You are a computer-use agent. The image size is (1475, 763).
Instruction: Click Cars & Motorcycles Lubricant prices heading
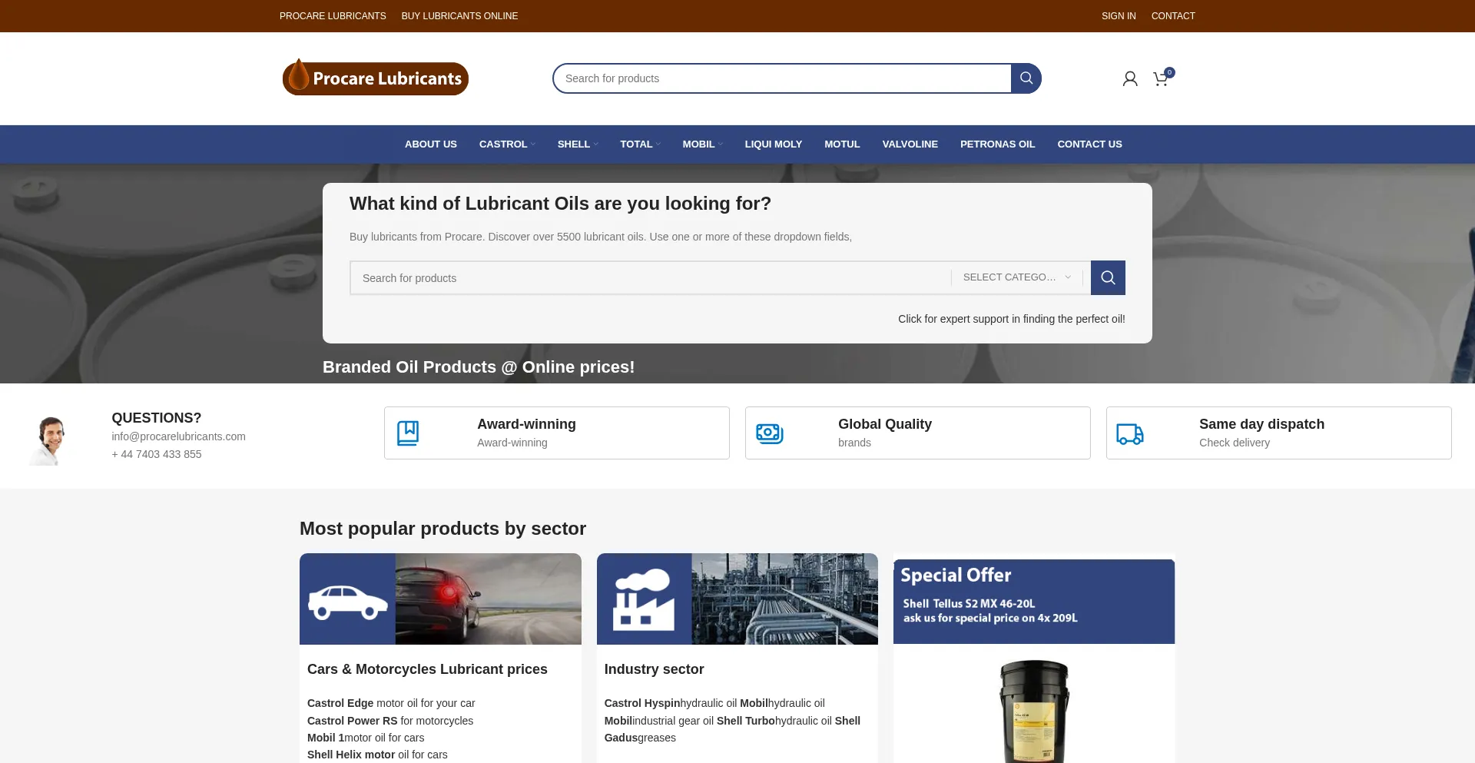(427, 669)
